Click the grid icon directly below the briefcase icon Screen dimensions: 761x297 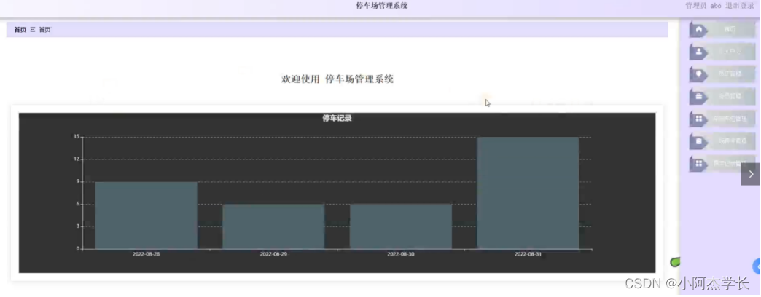699,119
